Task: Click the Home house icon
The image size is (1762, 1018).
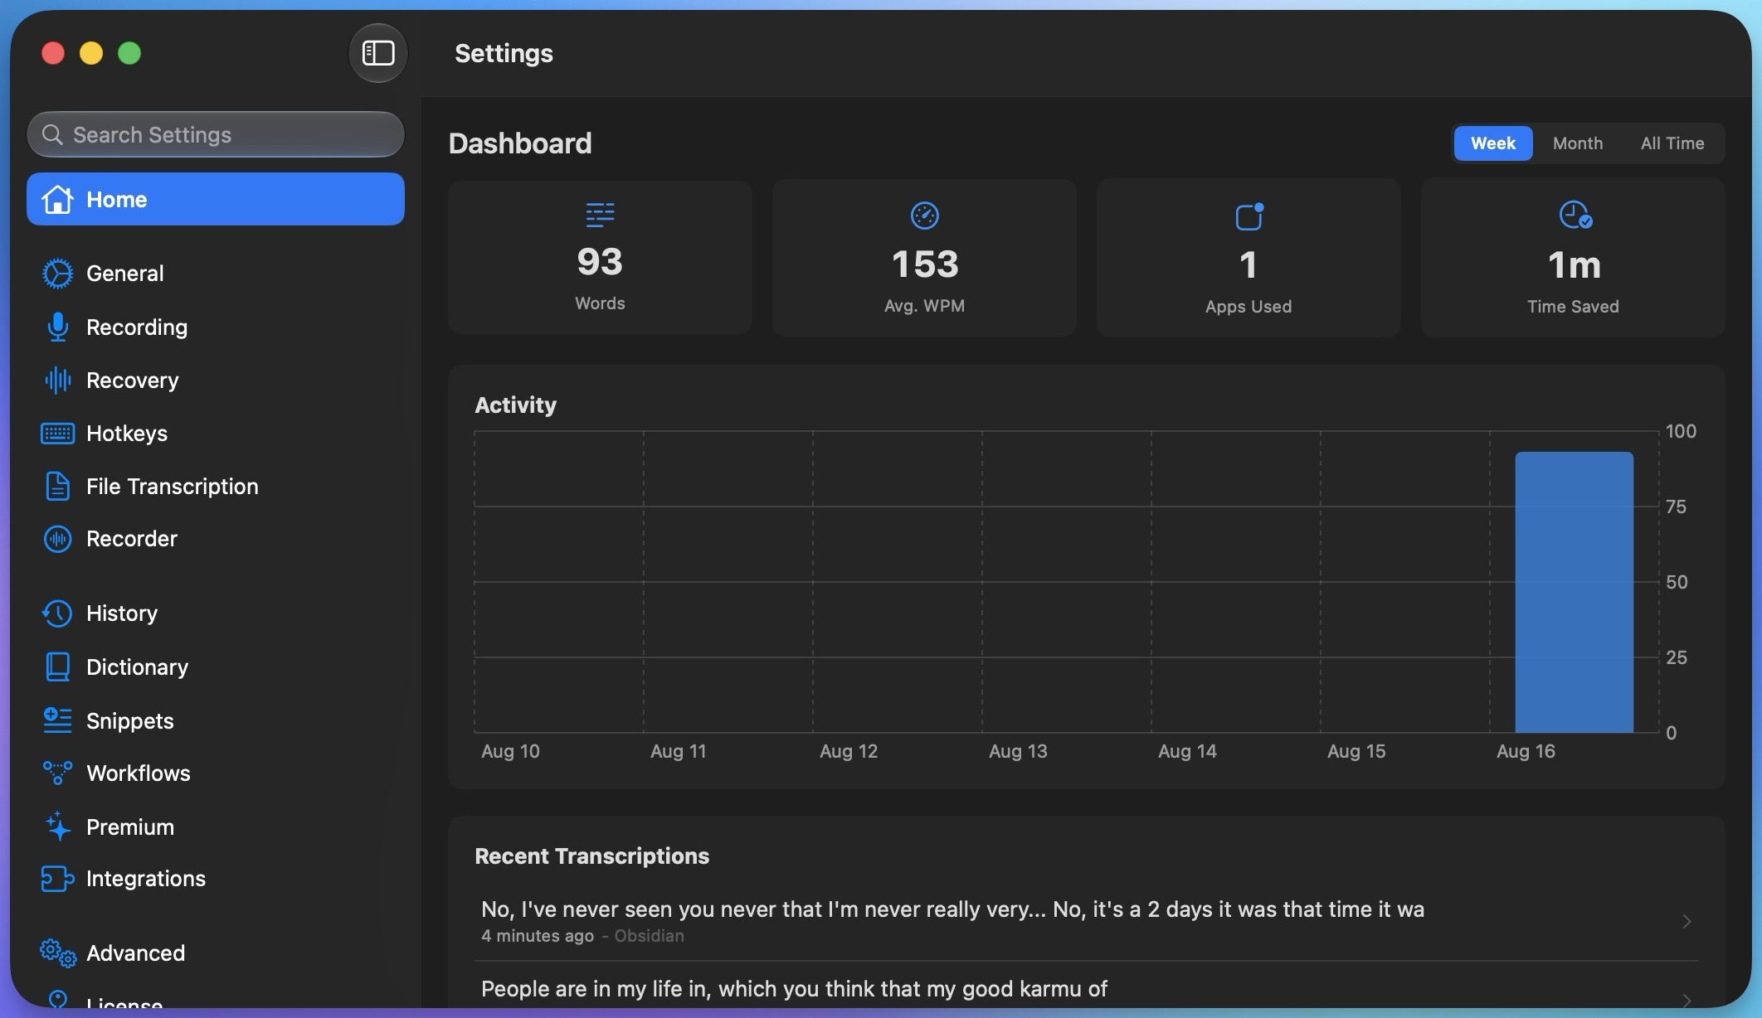Action: coord(57,199)
